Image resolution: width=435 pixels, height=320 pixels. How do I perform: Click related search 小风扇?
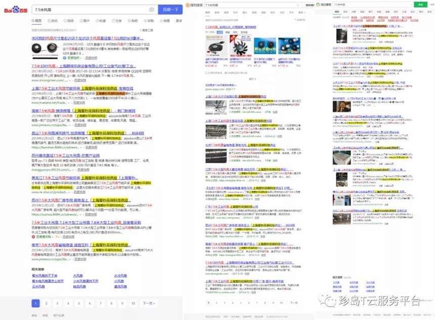(x=119, y=281)
